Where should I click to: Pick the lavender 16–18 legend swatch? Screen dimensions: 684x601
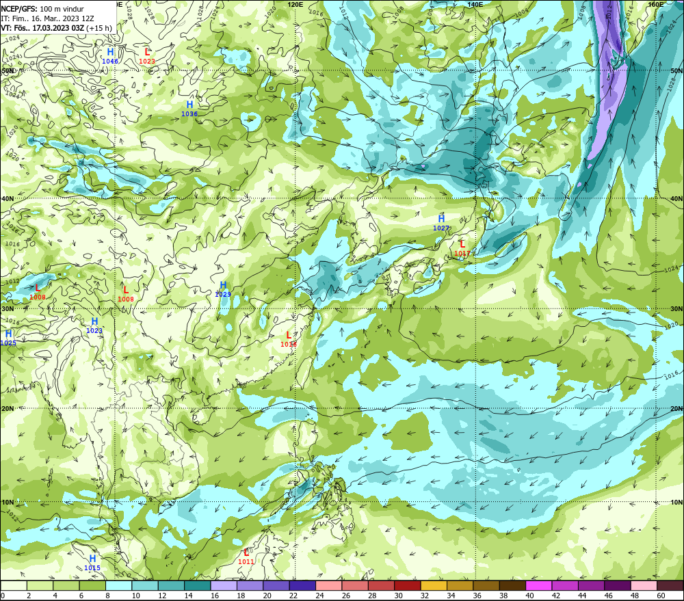pos(224,585)
